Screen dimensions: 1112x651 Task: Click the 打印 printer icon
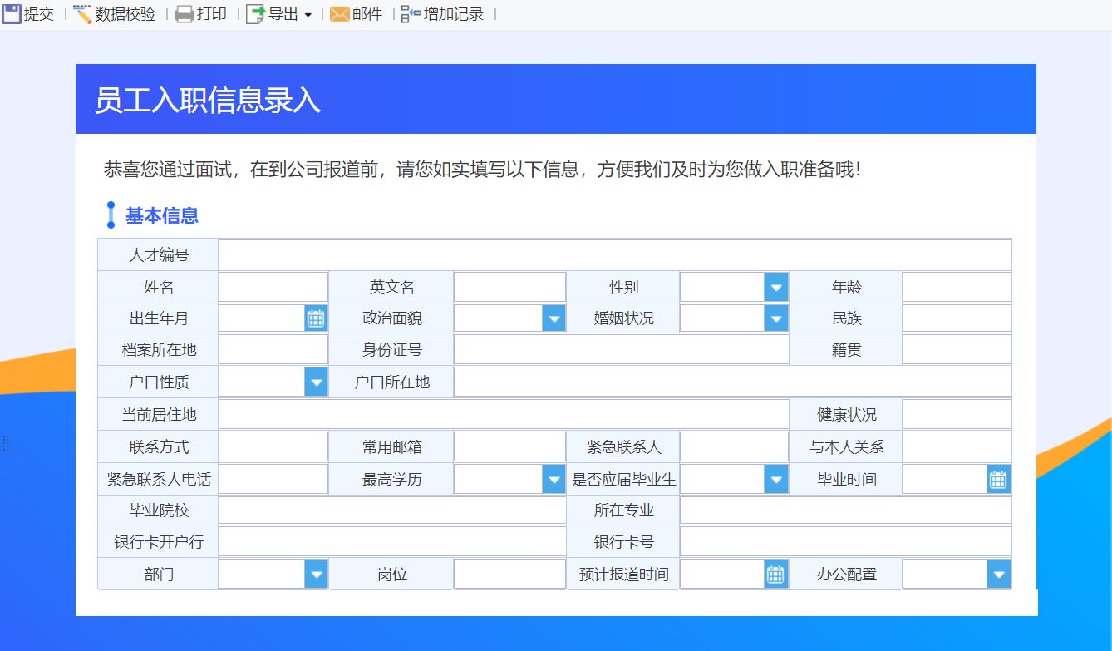click(184, 14)
